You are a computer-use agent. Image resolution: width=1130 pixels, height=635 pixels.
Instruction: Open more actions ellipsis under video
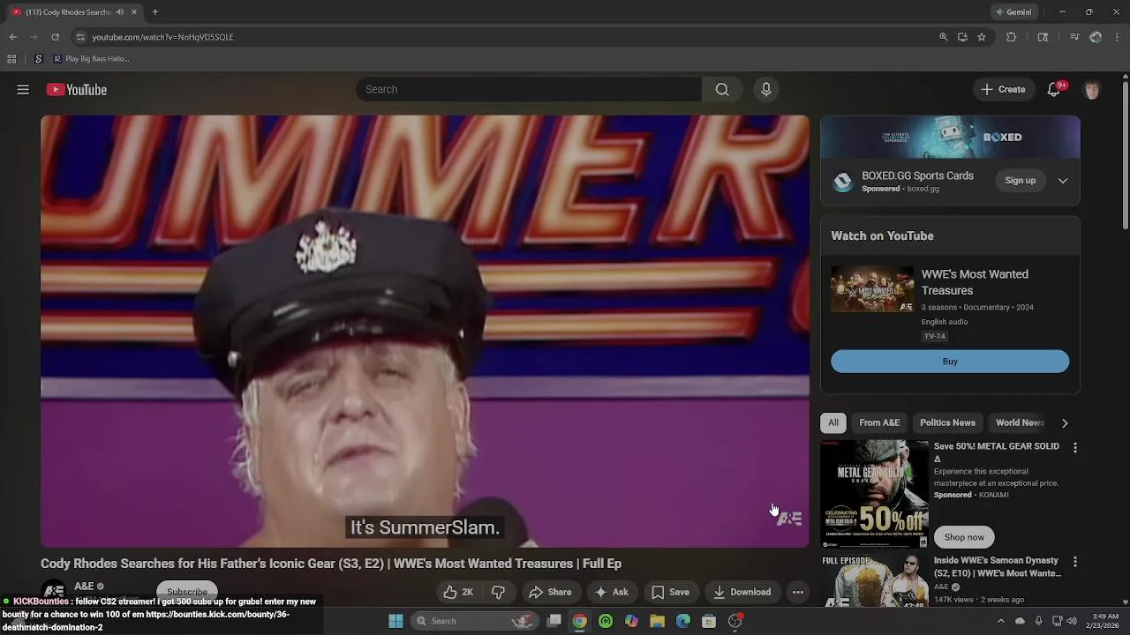click(798, 592)
